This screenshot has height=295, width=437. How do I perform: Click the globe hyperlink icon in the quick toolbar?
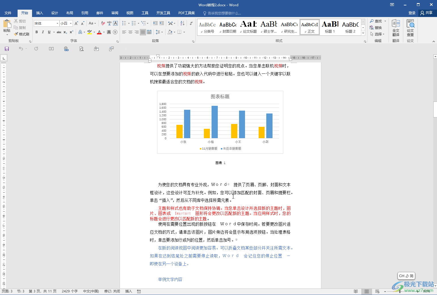point(66,49)
